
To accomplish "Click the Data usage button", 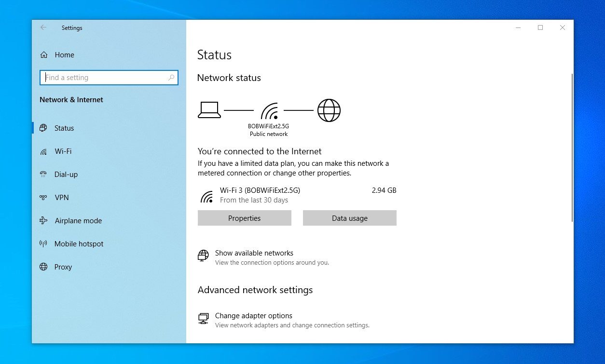I will [x=350, y=218].
